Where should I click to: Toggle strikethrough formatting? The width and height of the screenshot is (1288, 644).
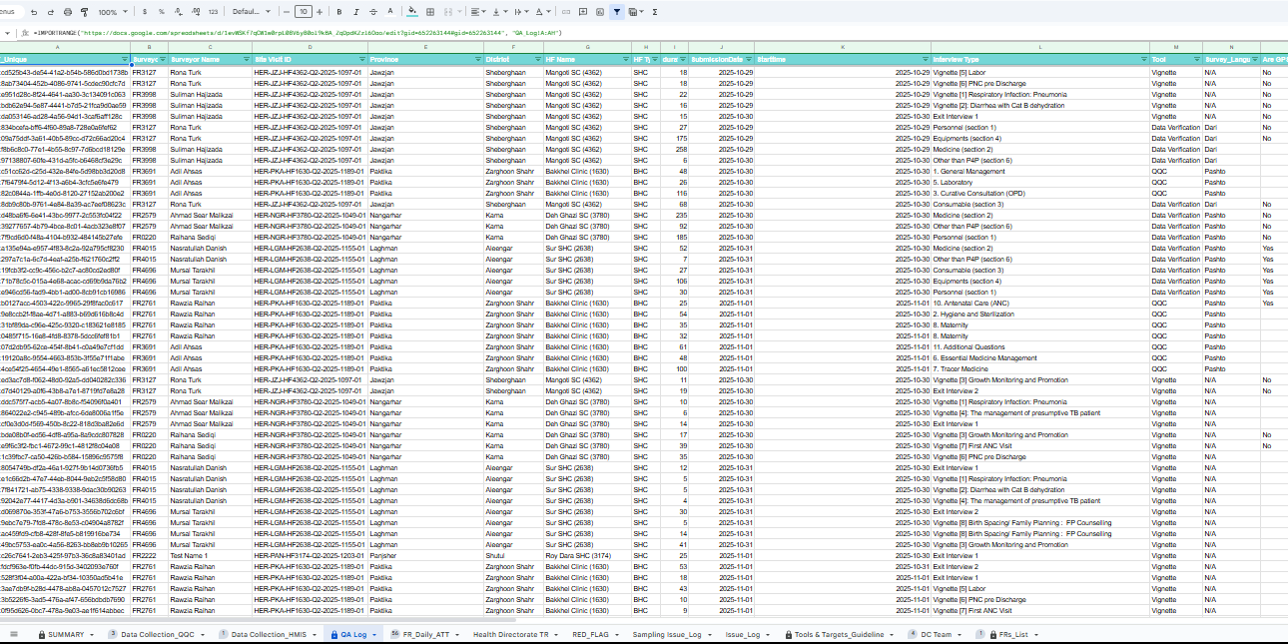point(372,12)
